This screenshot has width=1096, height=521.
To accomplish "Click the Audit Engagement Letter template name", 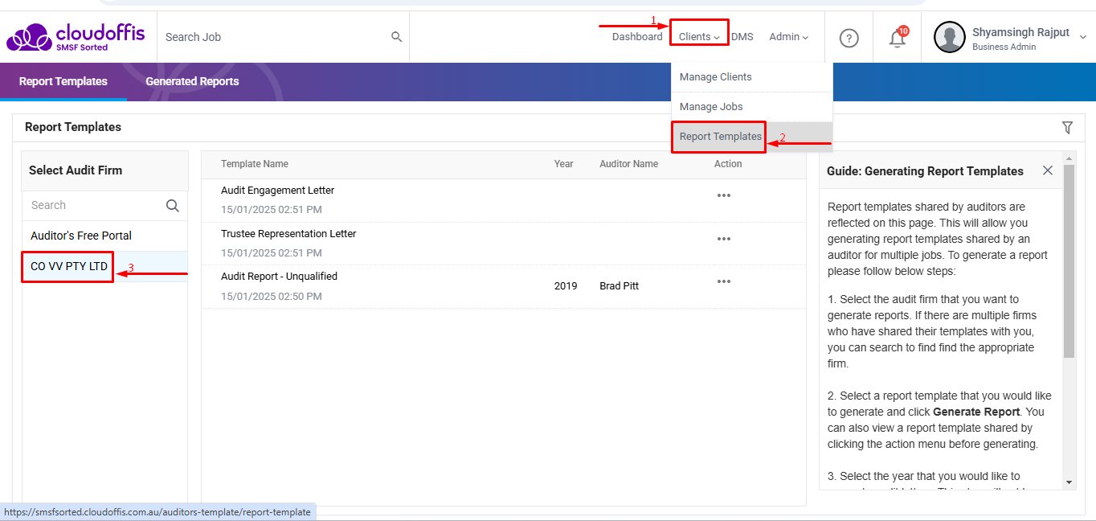I will pos(278,191).
